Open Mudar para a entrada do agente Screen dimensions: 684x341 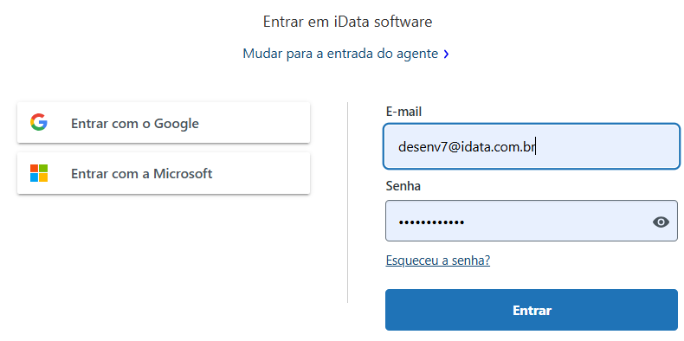click(340, 54)
